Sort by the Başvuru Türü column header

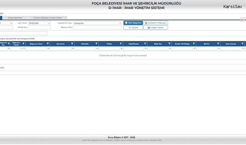pyautogui.click(x=36, y=44)
